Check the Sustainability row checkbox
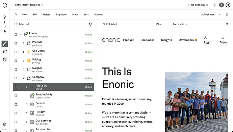The image size is (233, 132). 16,96
